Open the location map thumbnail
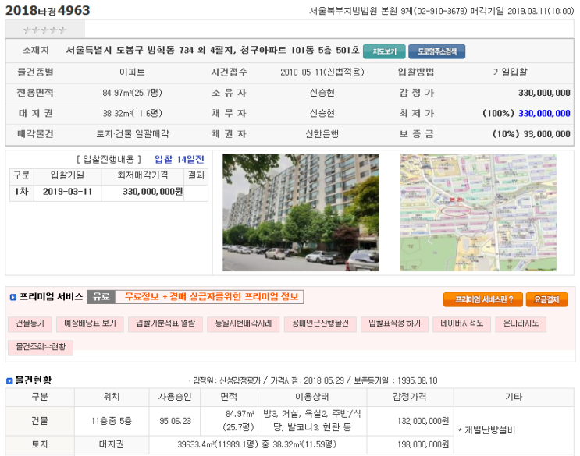 pyautogui.click(x=478, y=213)
